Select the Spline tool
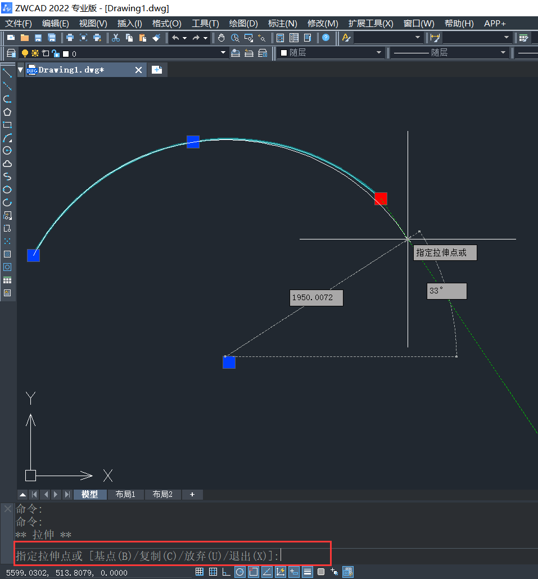 (7, 177)
